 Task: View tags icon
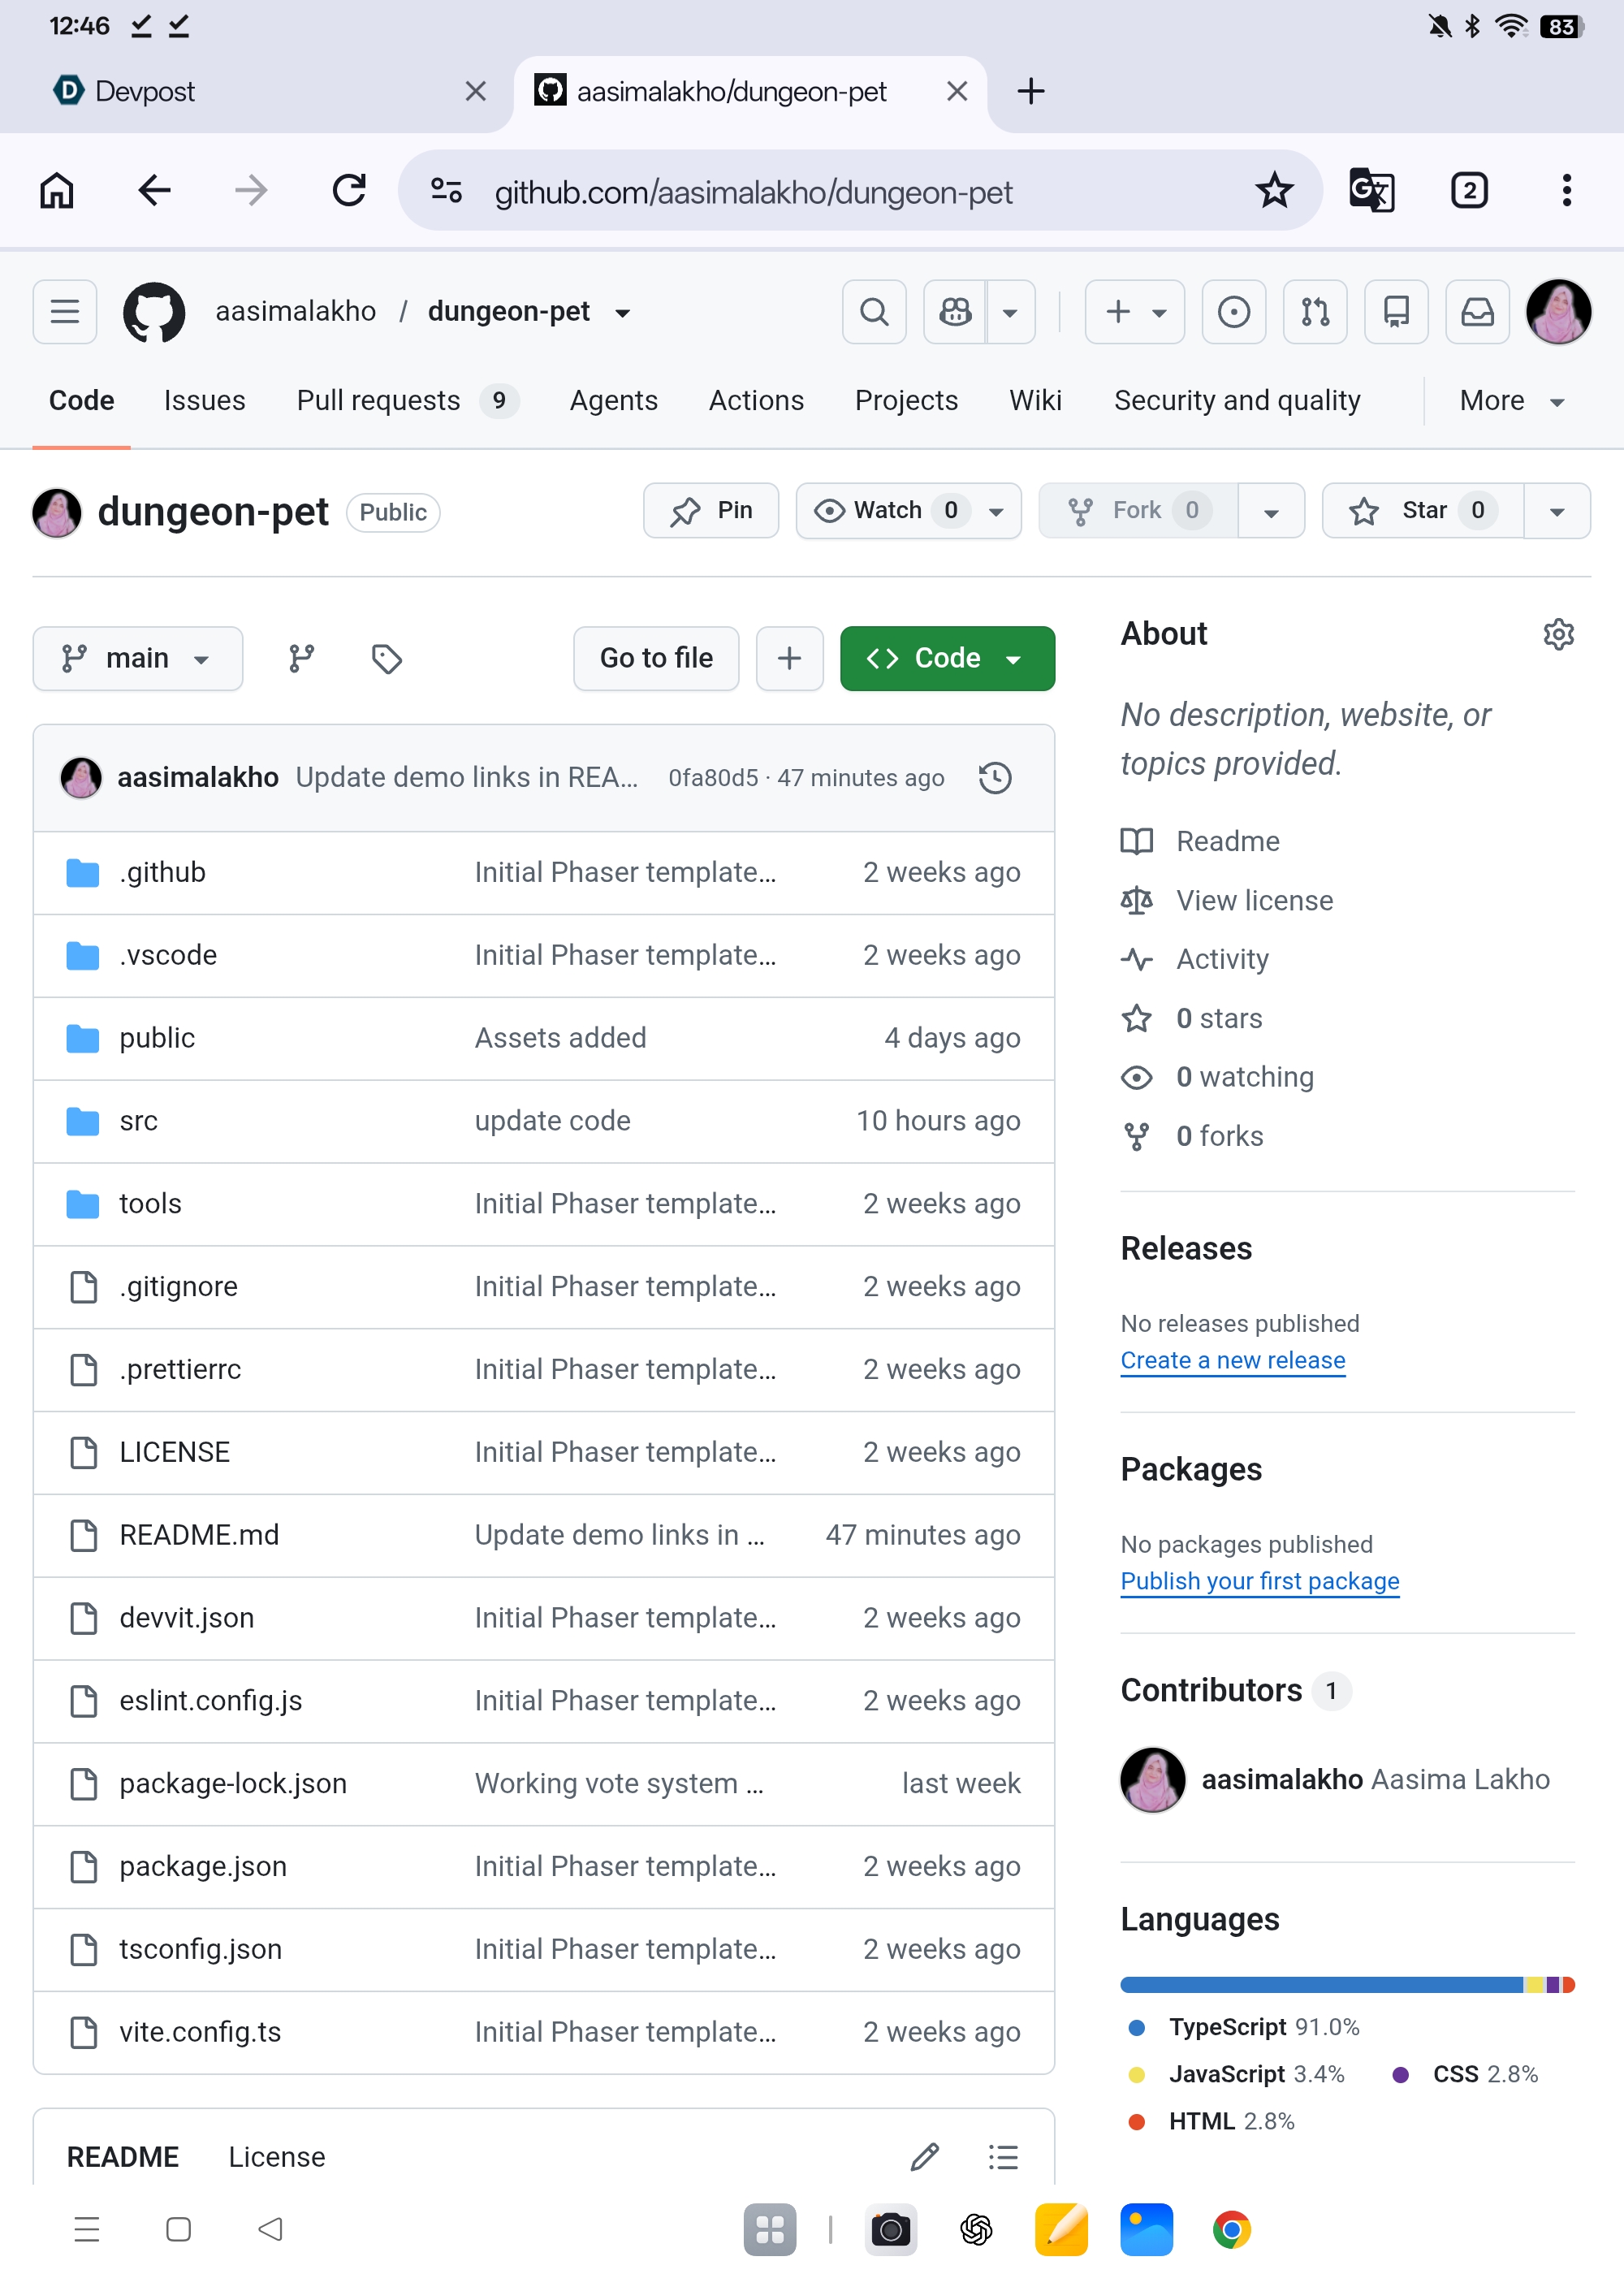[387, 658]
